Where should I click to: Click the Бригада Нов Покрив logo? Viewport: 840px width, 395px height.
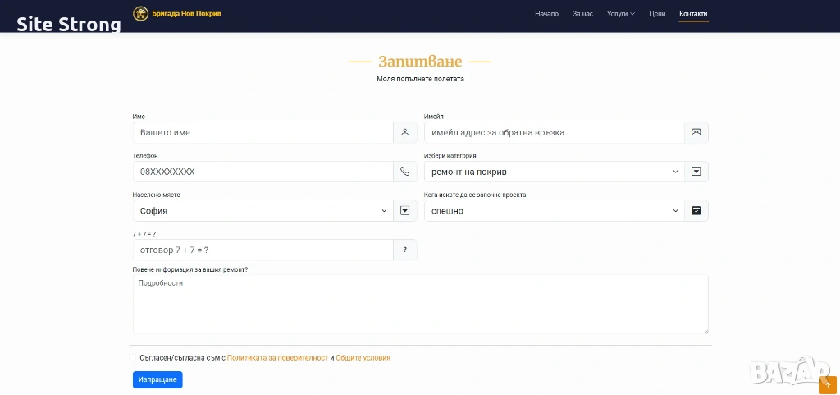(x=177, y=14)
